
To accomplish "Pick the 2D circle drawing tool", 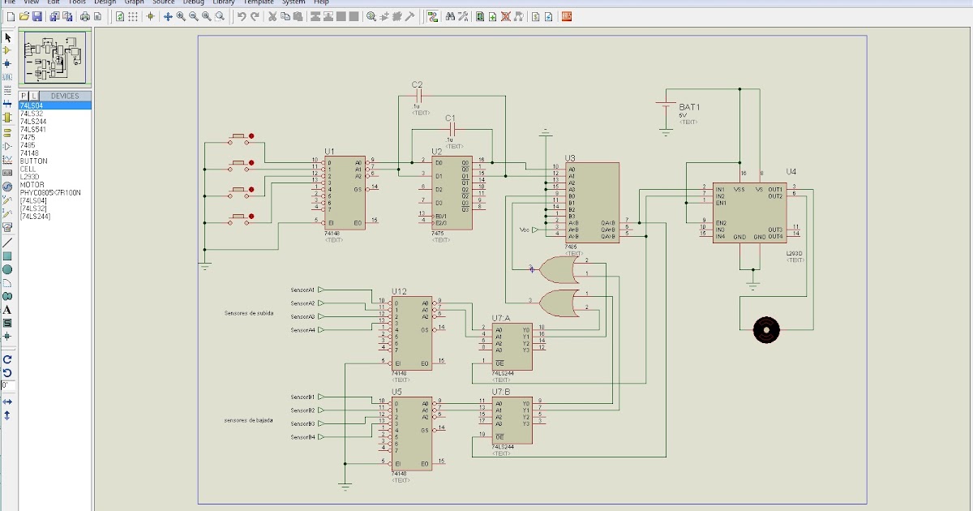I will [7, 269].
